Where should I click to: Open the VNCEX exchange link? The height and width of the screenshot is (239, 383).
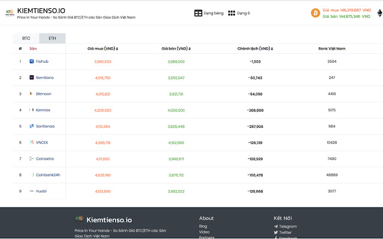pos(42,142)
